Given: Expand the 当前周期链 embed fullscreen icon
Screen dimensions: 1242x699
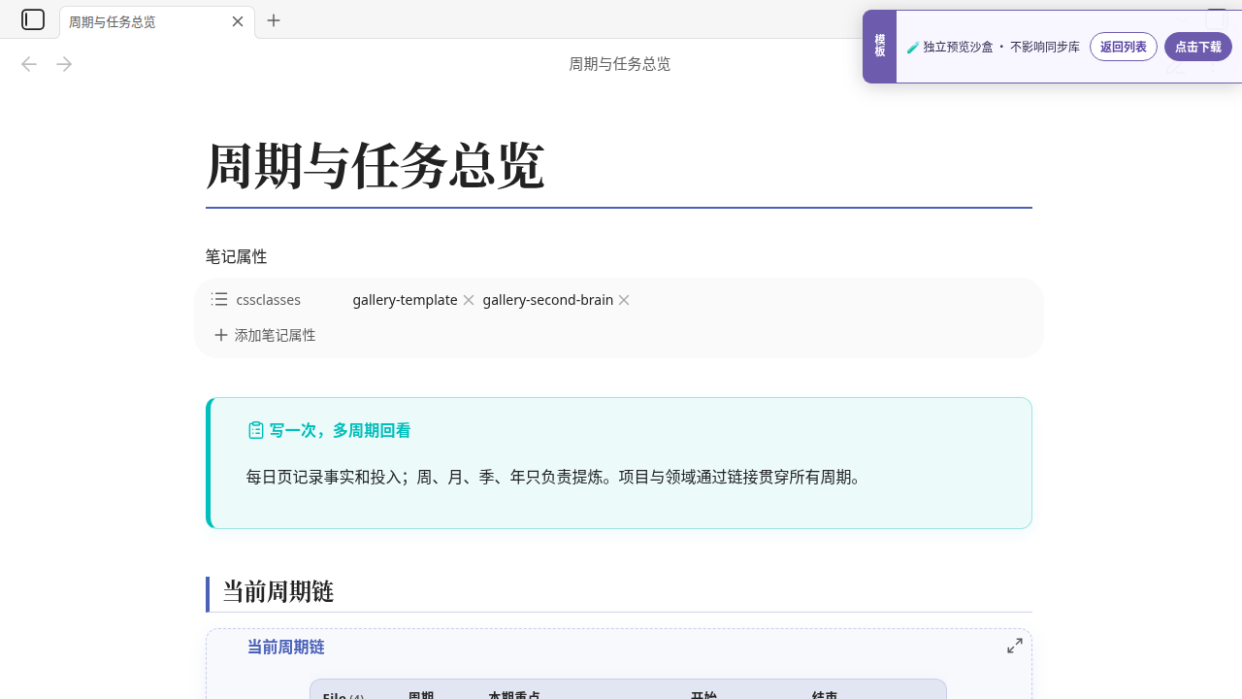Looking at the screenshot, I should (1015, 646).
